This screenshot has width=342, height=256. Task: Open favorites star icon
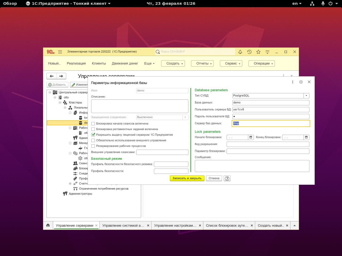tap(258, 52)
